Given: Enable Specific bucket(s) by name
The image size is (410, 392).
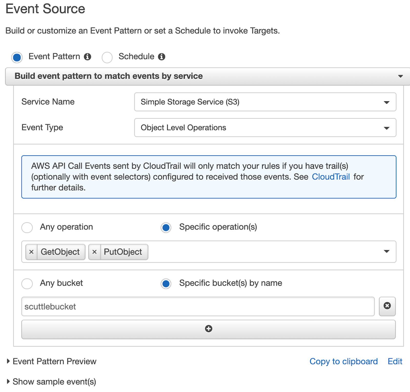Looking at the screenshot, I should tap(166, 284).
